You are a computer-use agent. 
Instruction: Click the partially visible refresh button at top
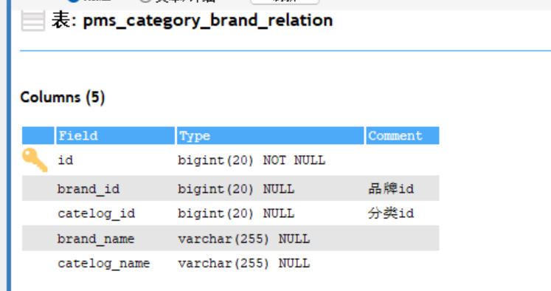[x=285, y=1]
